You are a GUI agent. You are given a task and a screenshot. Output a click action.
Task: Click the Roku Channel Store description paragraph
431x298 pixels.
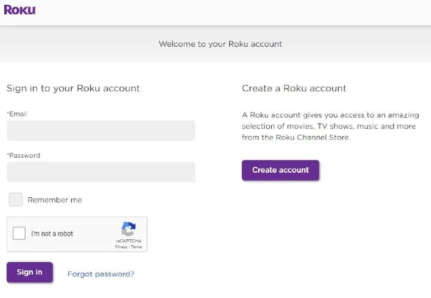[330, 126]
